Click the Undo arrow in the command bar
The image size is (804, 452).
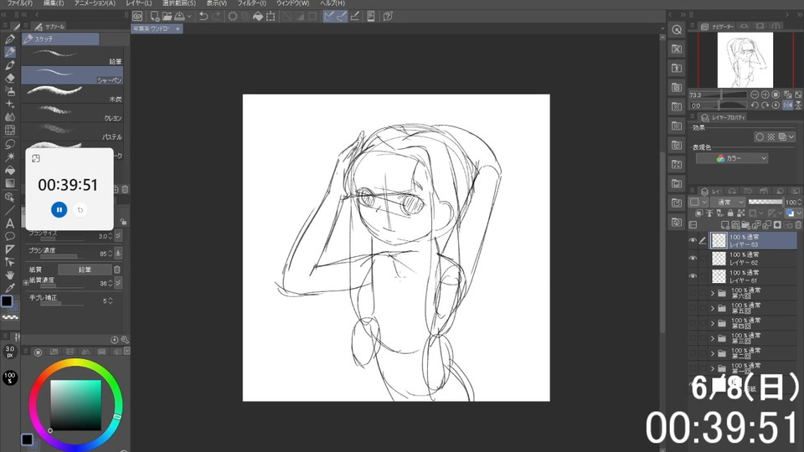click(204, 16)
